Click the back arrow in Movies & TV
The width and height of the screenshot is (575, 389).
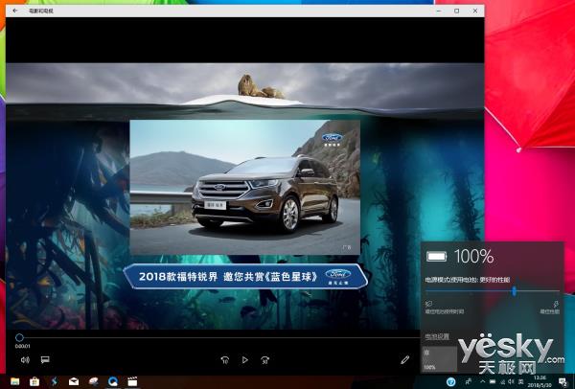pyautogui.click(x=14, y=10)
